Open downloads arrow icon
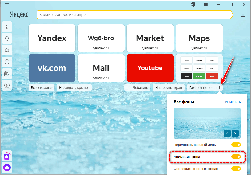 (243, 15)
